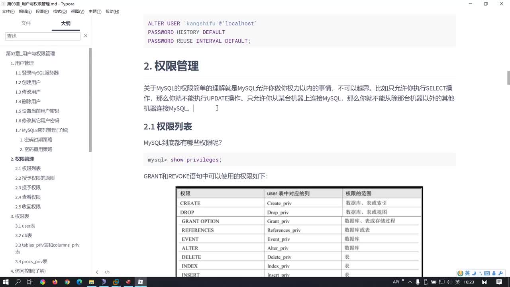Open File Explorer from the taskbar
510x287 pixels.
click(x=92, y=282)
